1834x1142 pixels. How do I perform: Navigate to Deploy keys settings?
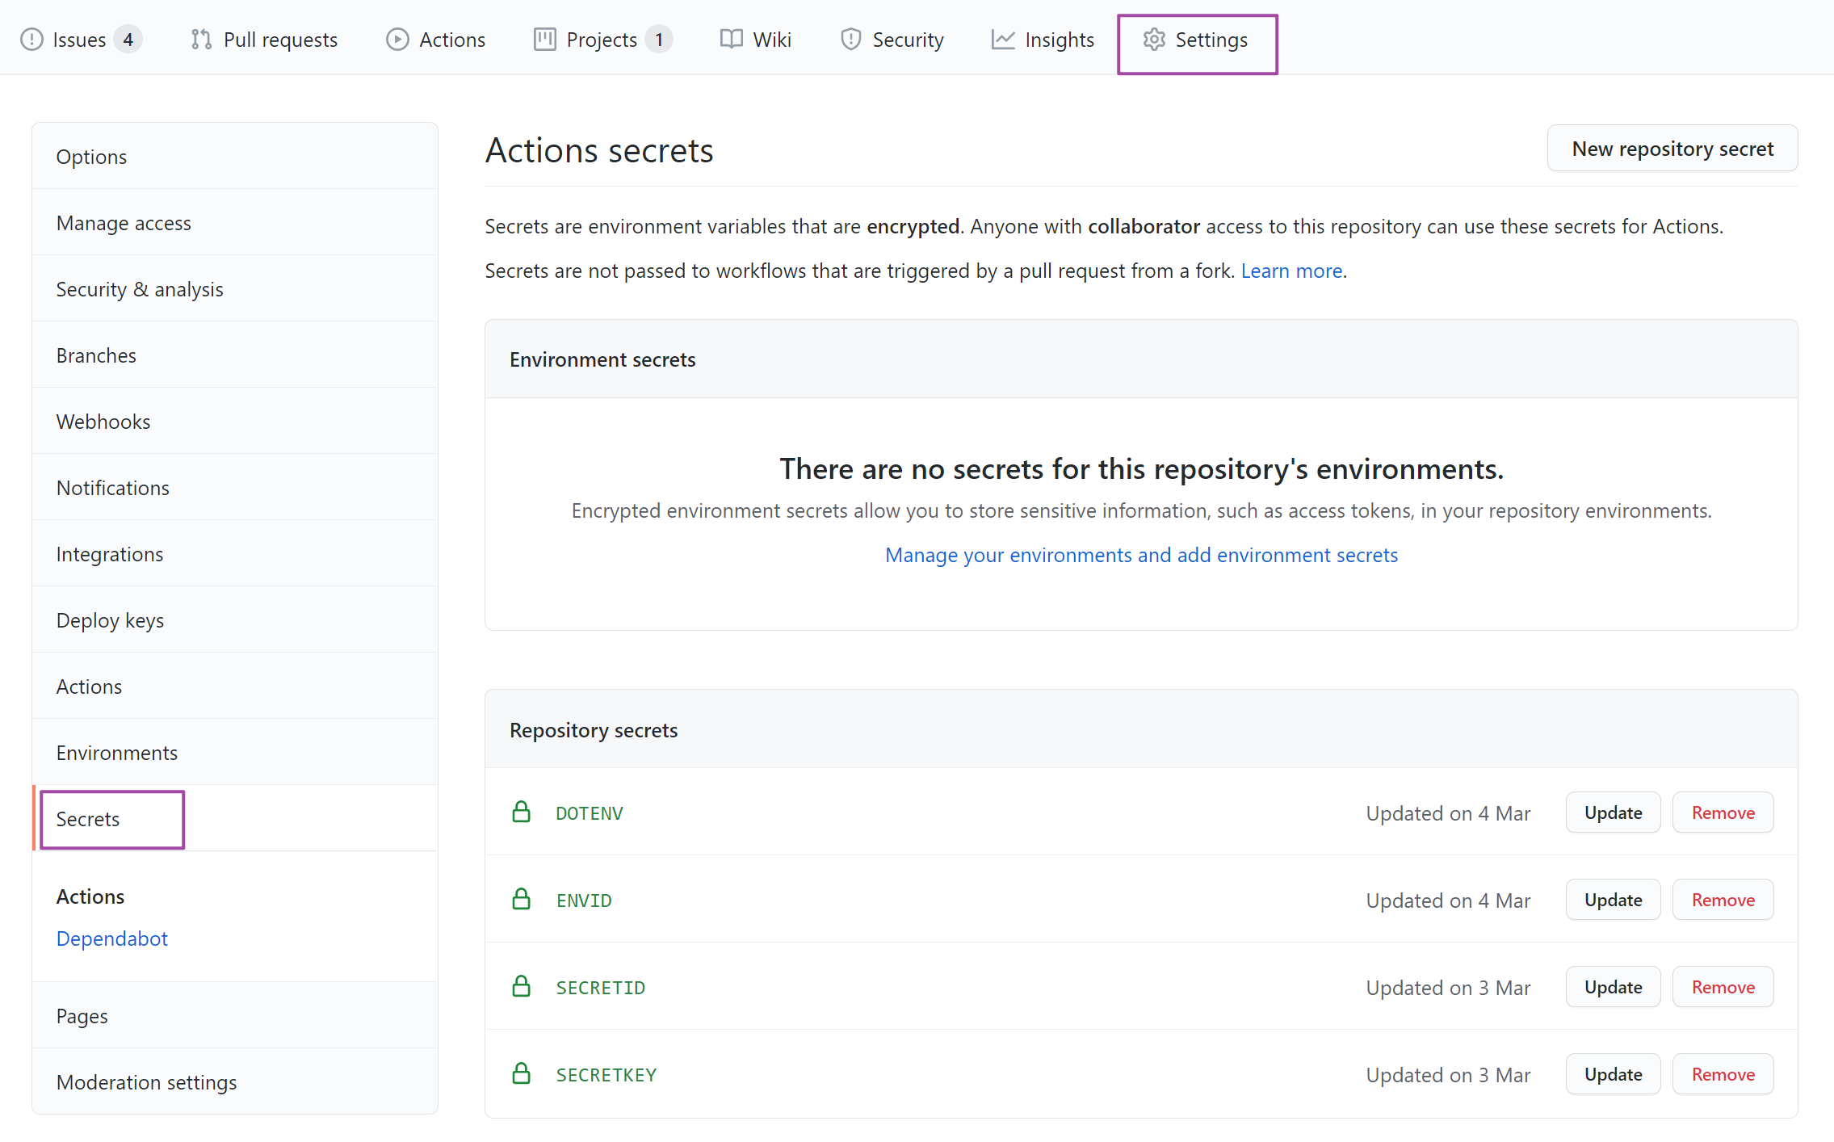pyautogui.click(x=109, y=619)
